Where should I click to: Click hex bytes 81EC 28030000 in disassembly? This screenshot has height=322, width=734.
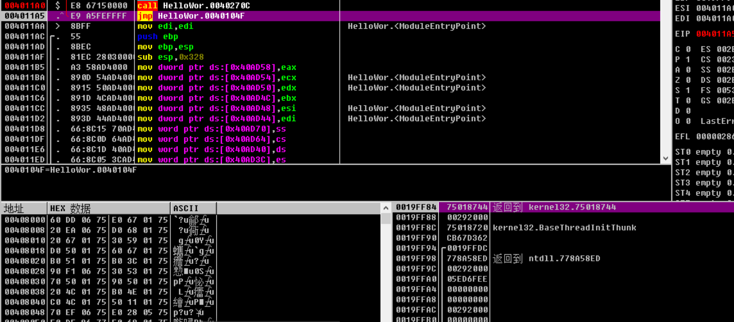[x=102, y=57]
